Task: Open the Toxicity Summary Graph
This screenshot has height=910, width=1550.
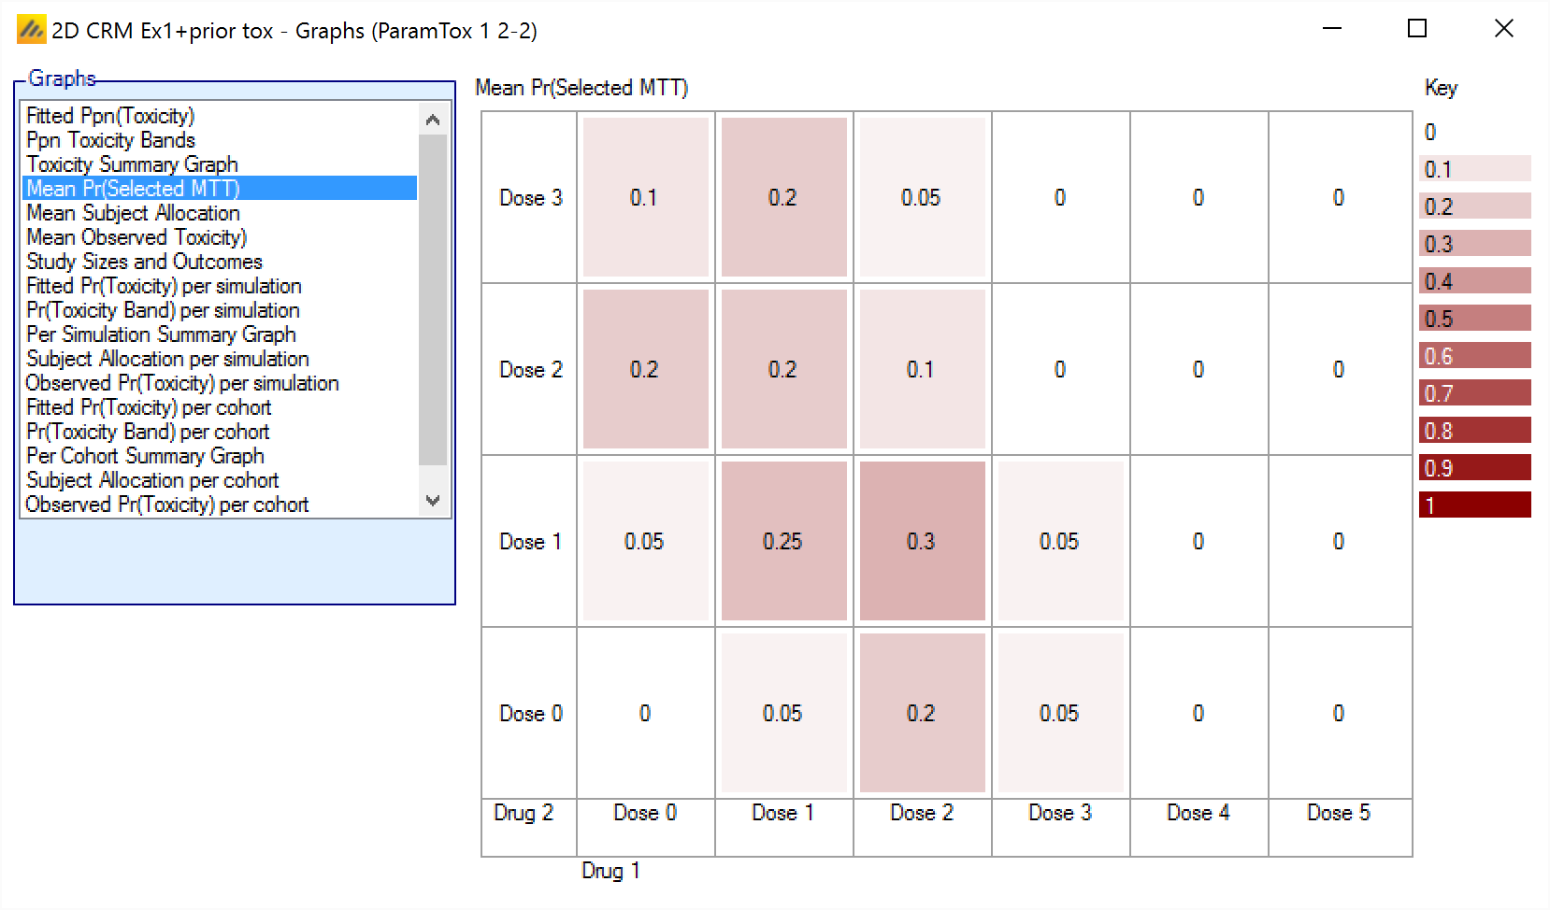Action: (x=132, y=164)
